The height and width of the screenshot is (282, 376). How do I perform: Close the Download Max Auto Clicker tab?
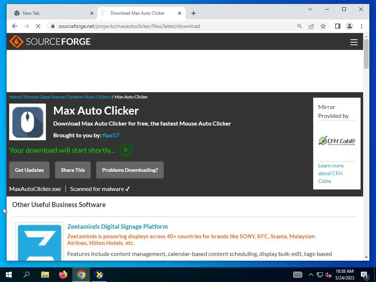pyautogui.click(x=179, y=13)
